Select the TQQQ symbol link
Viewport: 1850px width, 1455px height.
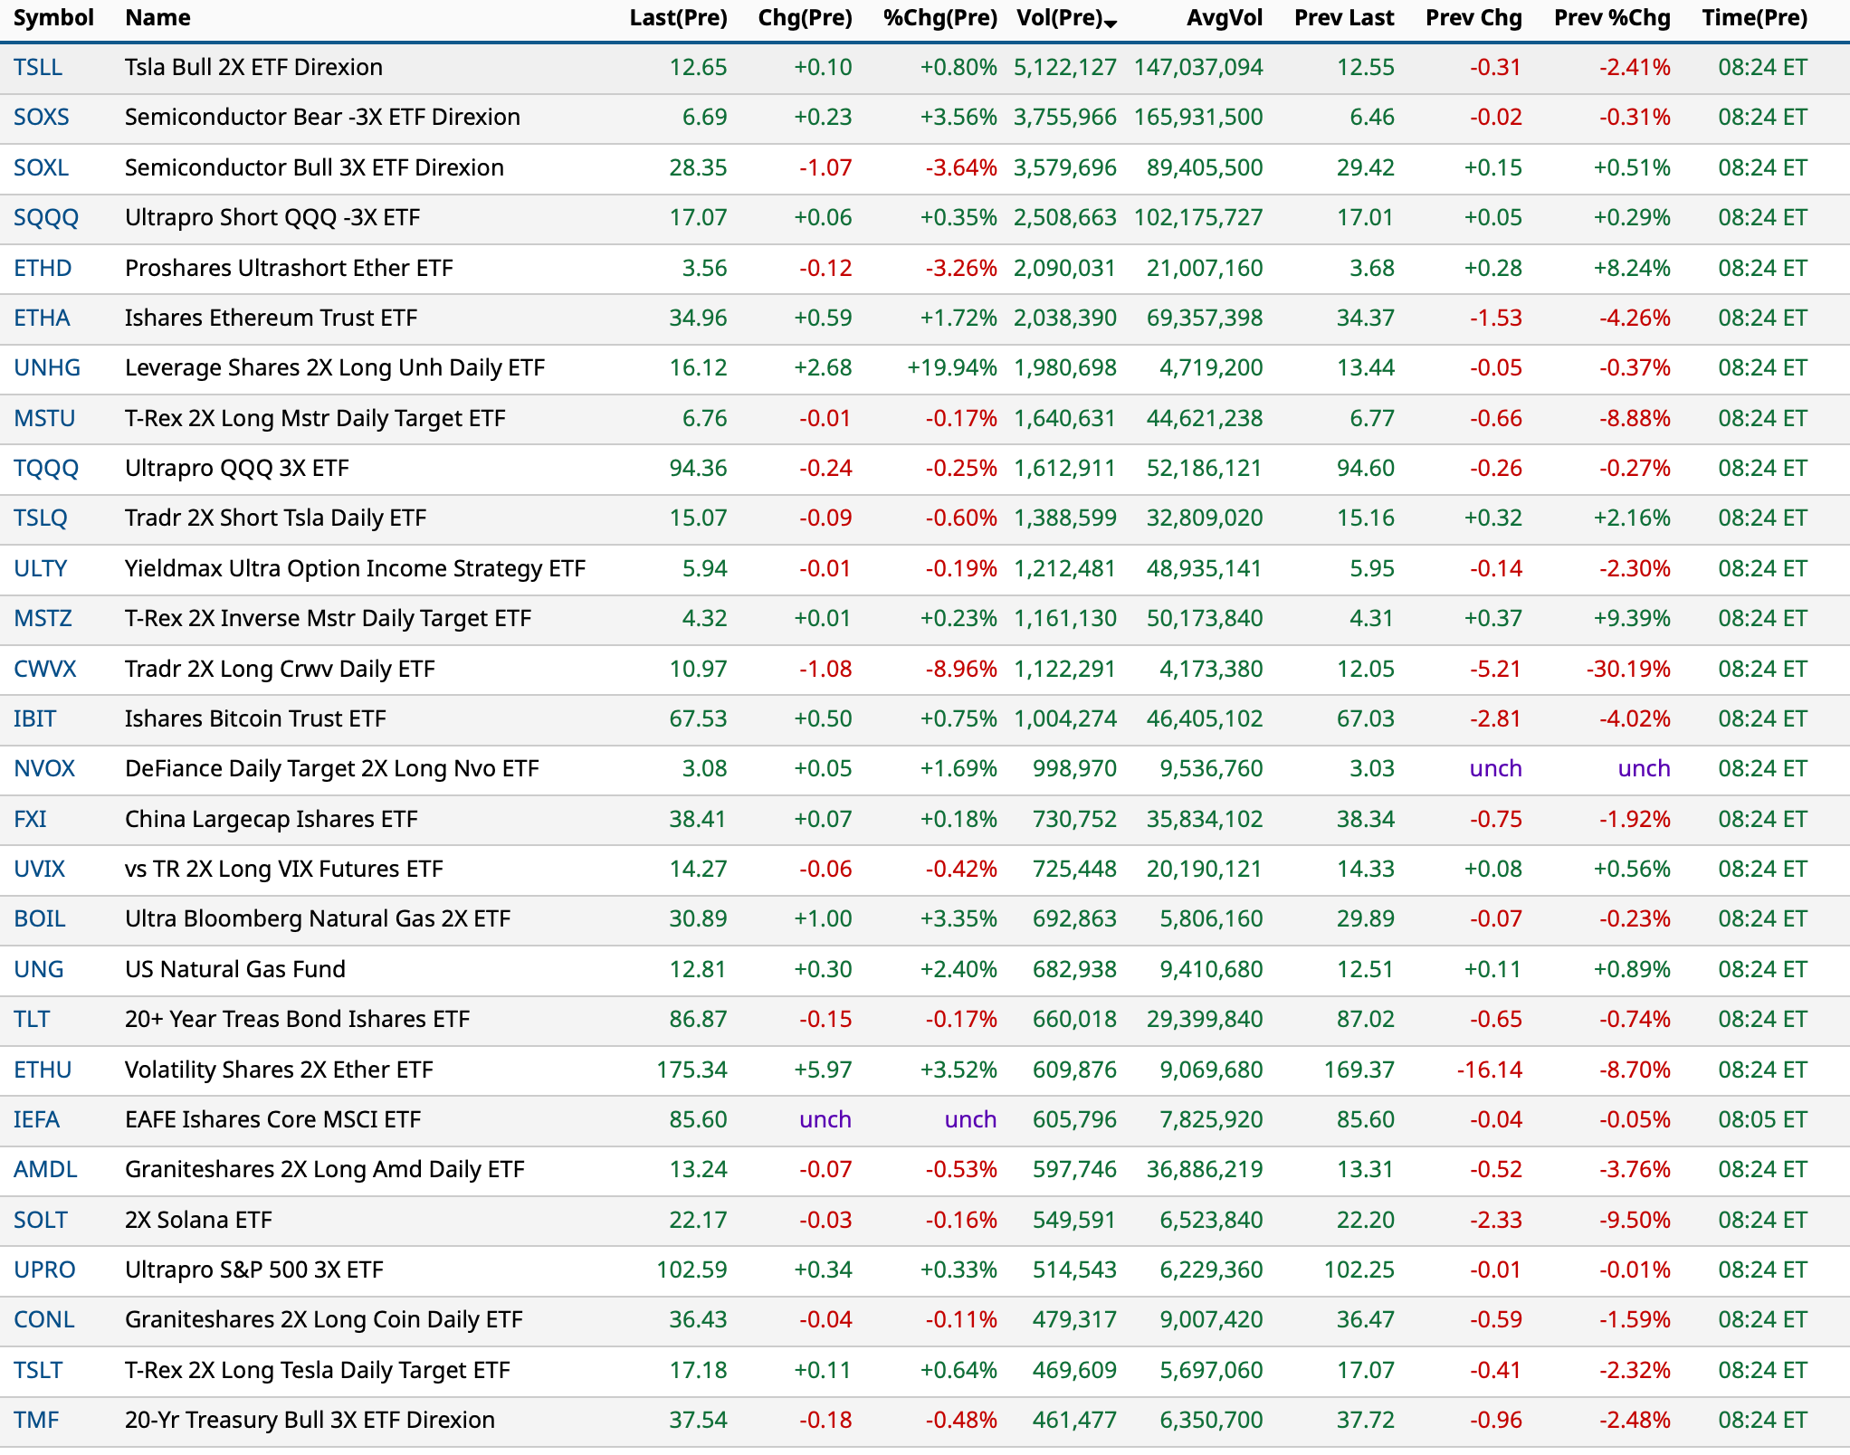(46, 469)
